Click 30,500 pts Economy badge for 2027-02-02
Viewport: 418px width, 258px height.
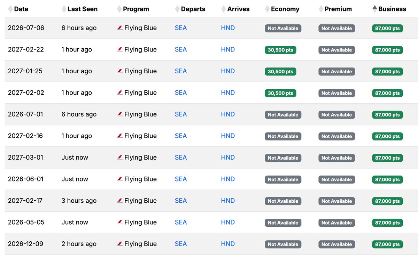(x=280, y=93)
